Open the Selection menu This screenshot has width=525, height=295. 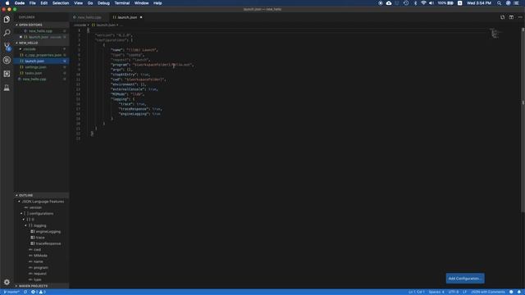tap(61, 3)
